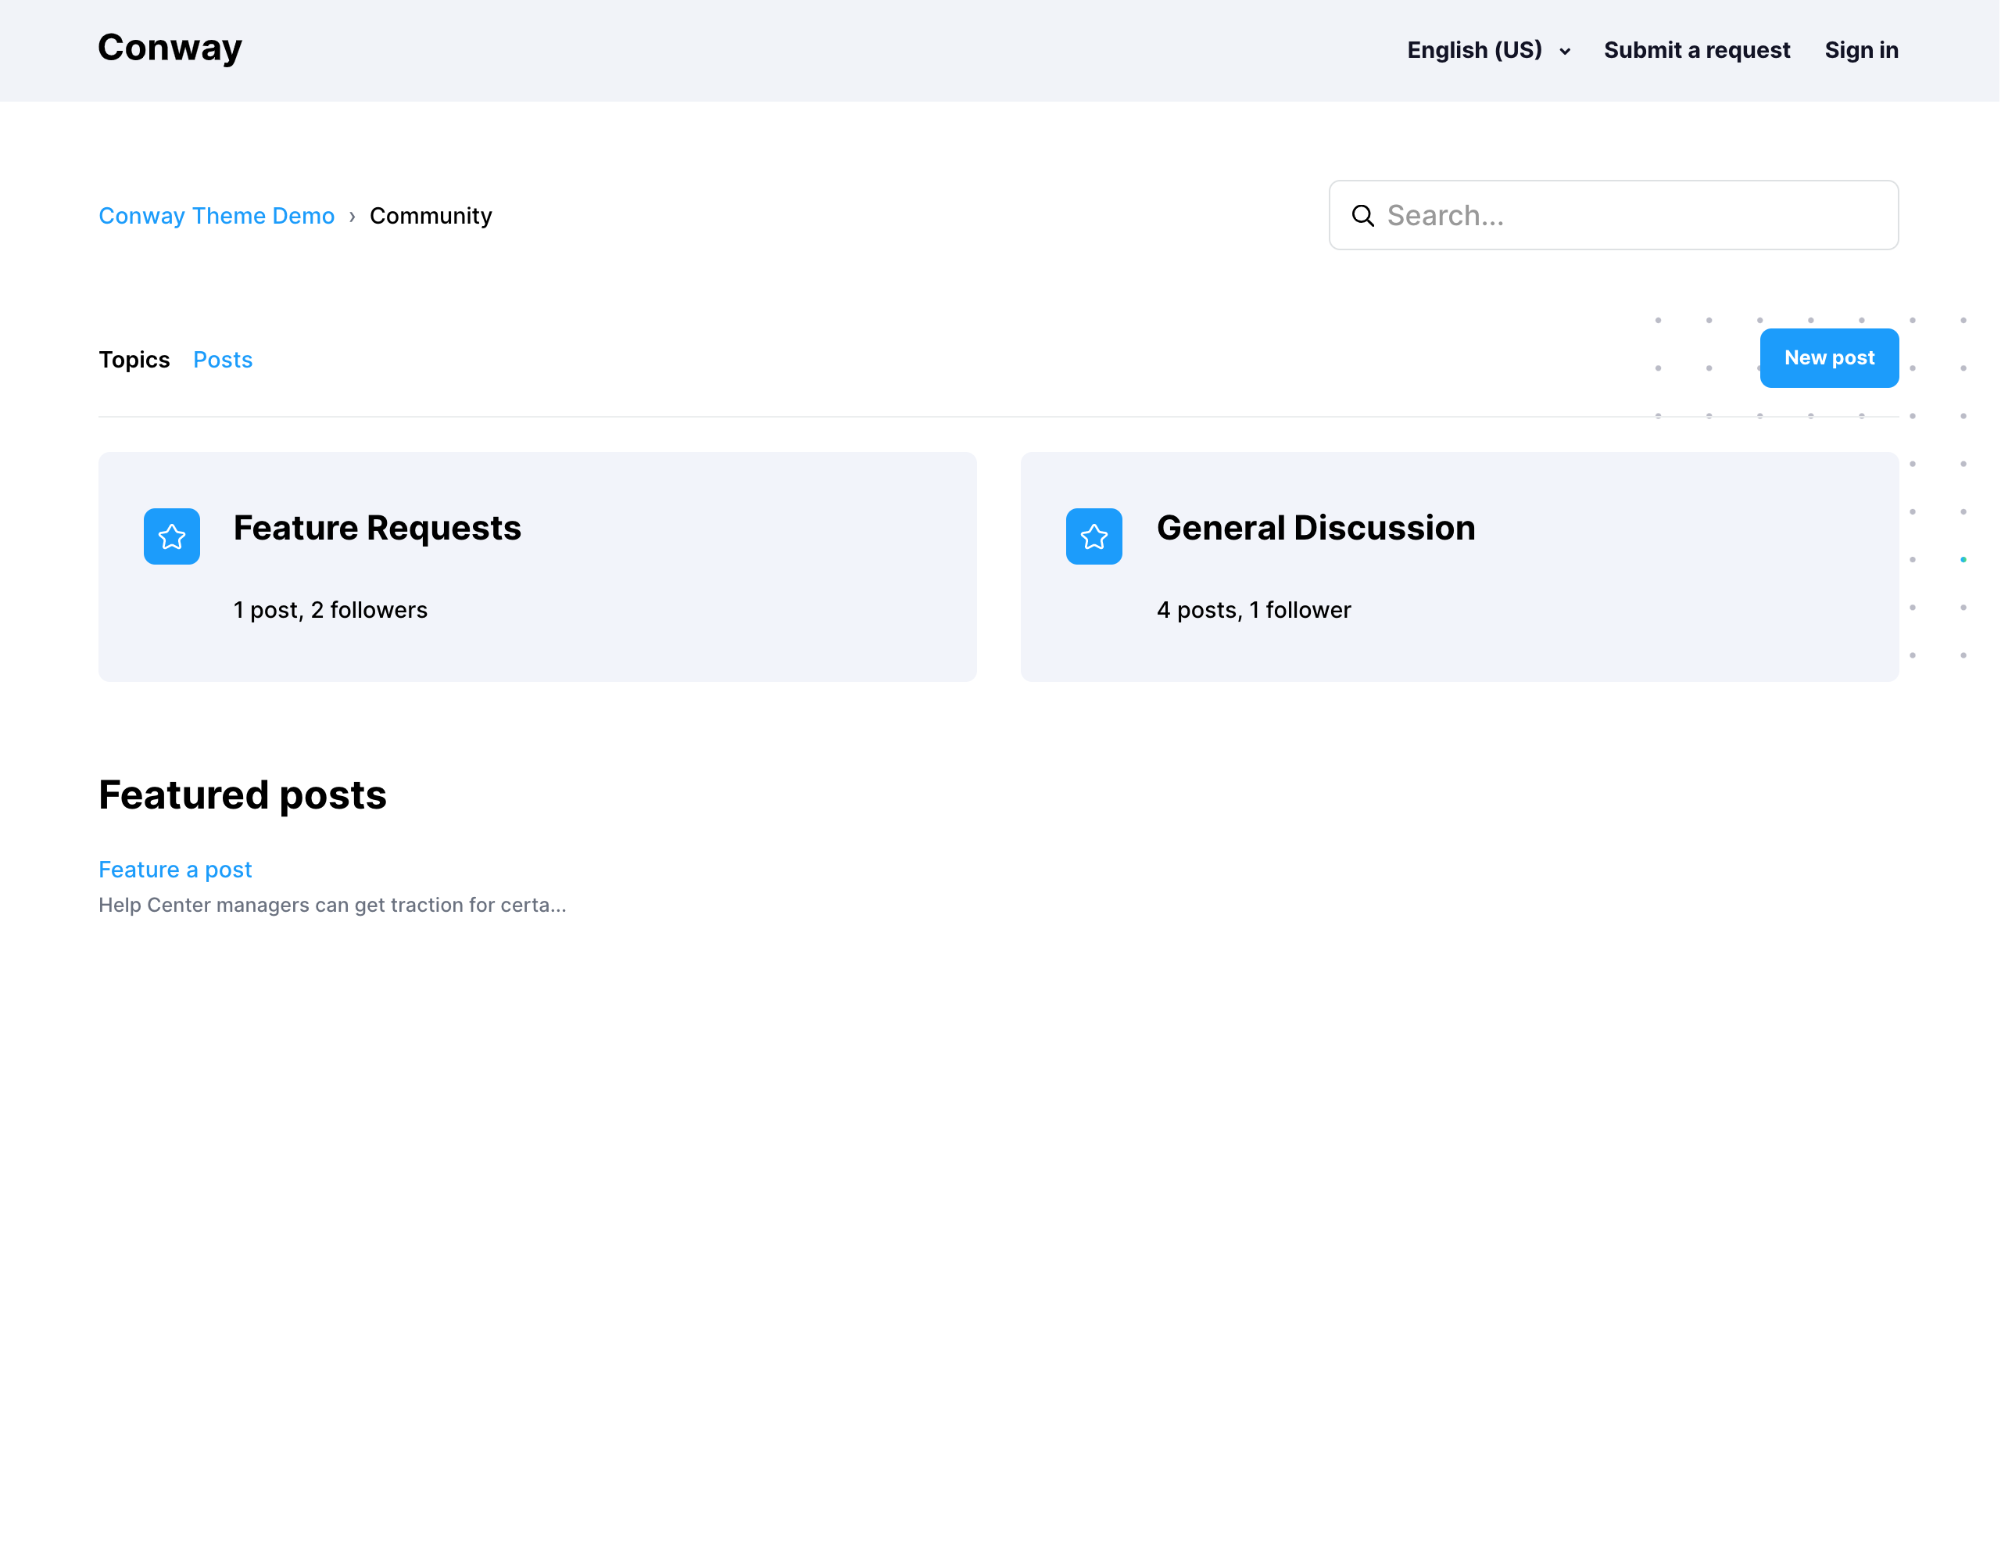This screenshot has width=2001, height=1564.
Task: Switch to the Topics tab
Action: pyautogui.click(x=134, y=360)
